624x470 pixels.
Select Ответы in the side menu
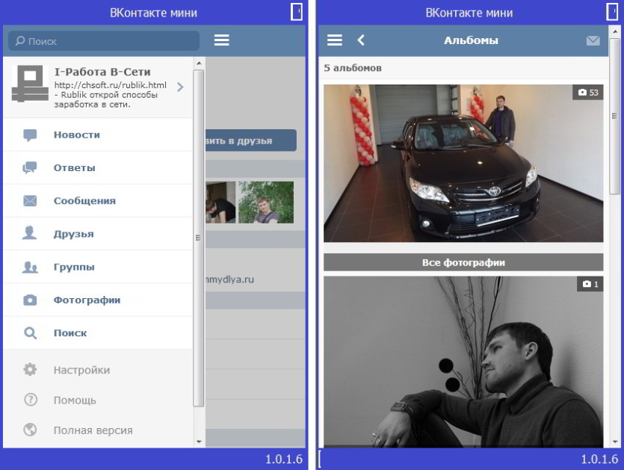[x=98, y=168]
